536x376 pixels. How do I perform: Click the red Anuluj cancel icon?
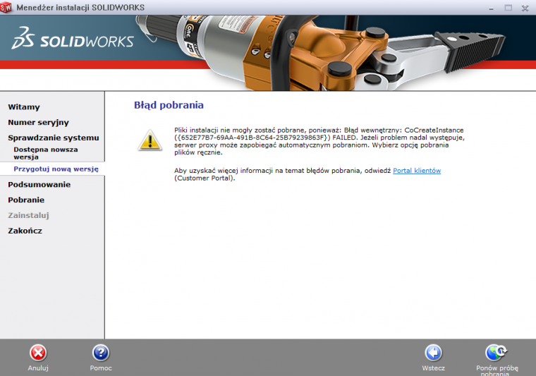click(x=38, y=353)
